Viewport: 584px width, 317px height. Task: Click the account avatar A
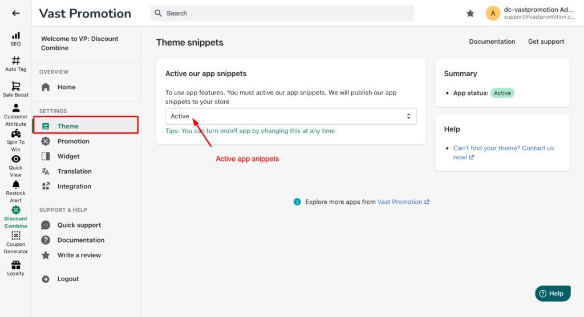coord(493,14)
